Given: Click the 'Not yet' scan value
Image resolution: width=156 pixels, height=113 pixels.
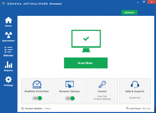Looking at the screenshot, I should pyautogui.click(x=146, y=108).
